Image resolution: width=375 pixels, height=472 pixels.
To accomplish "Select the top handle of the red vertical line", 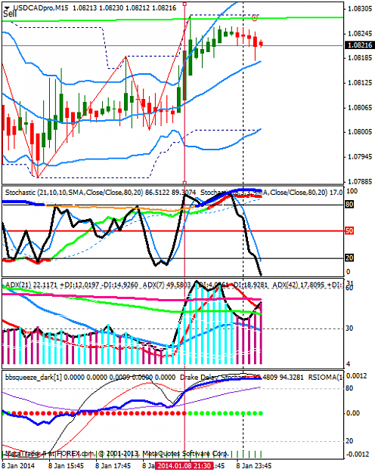I will pos(184,5).
